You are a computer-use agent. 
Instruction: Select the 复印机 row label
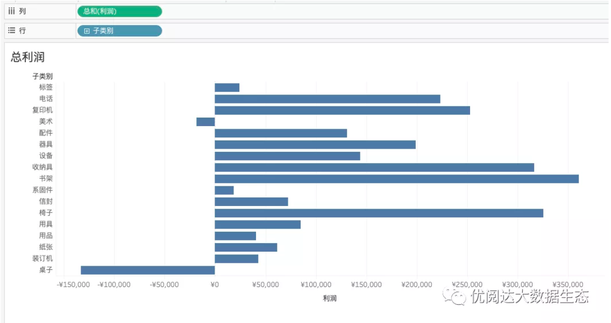pyautogui.click(x=42, y=110)
